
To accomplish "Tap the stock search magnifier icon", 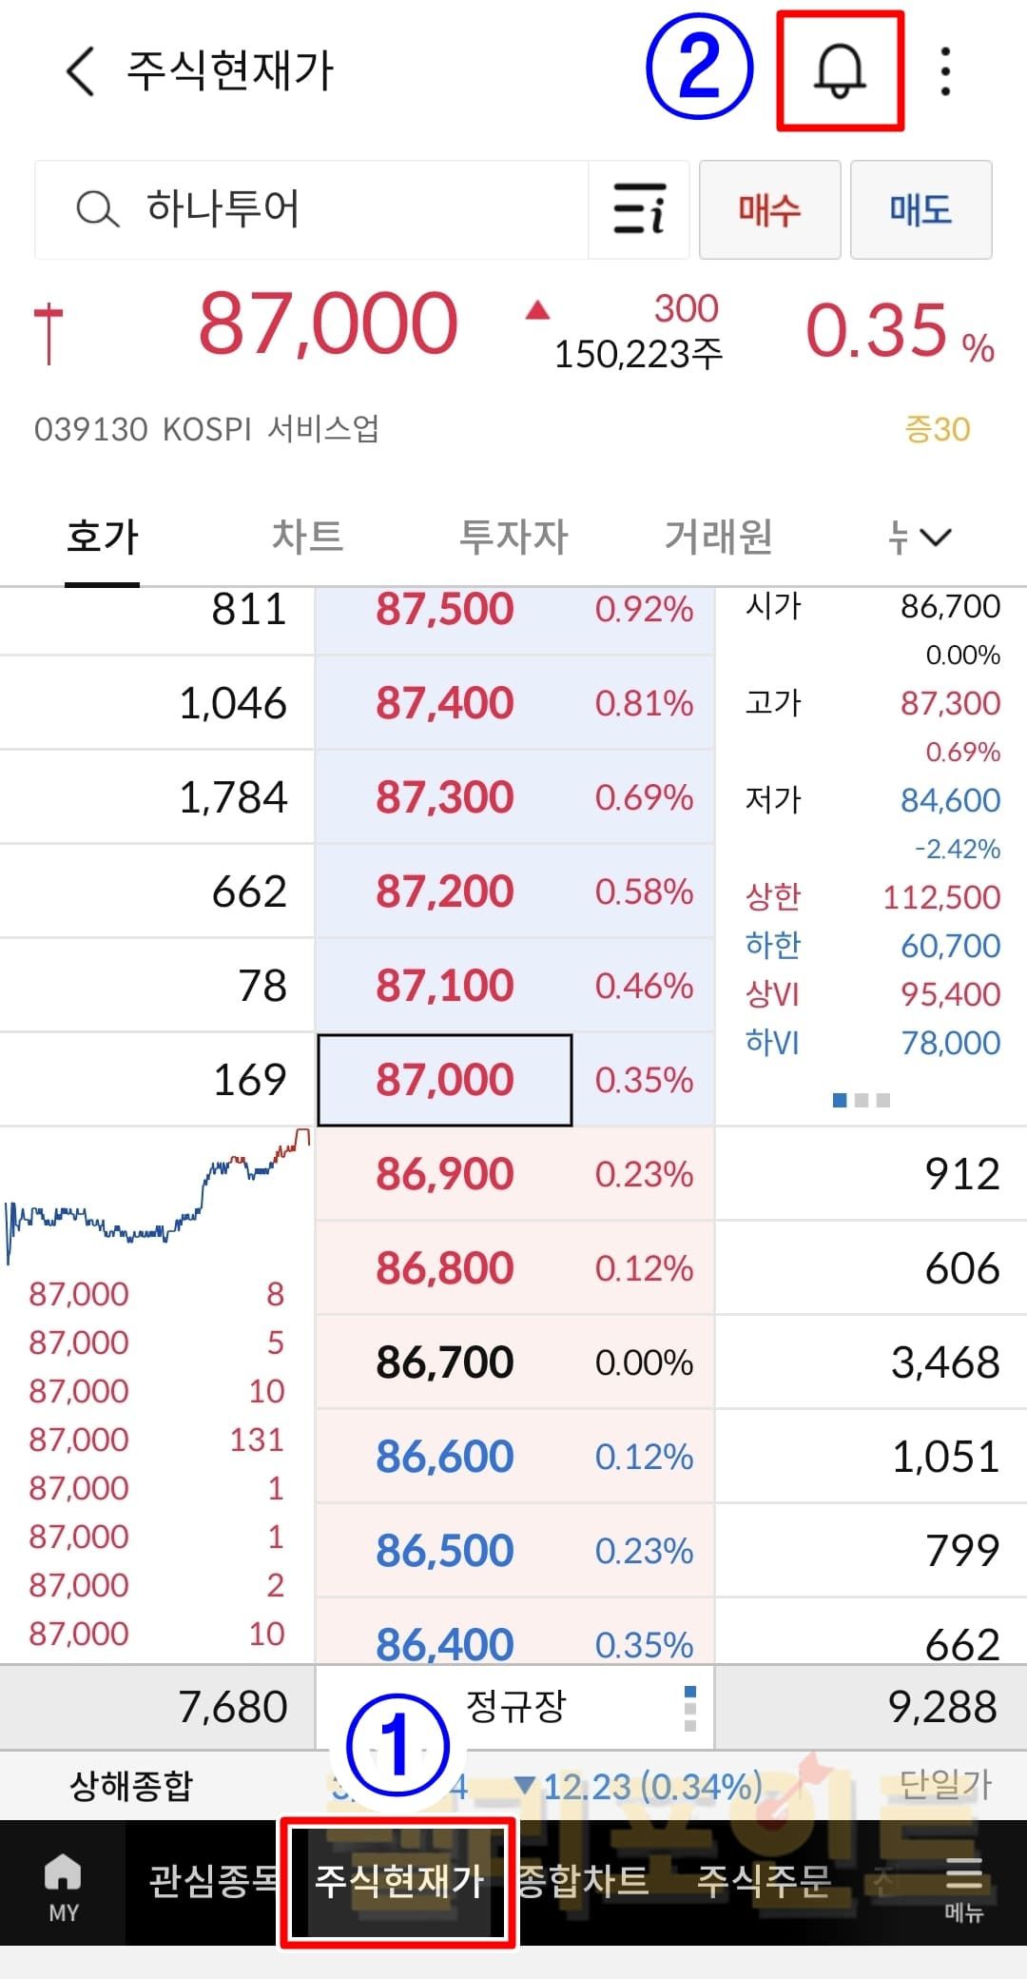I will pos(97,209).
